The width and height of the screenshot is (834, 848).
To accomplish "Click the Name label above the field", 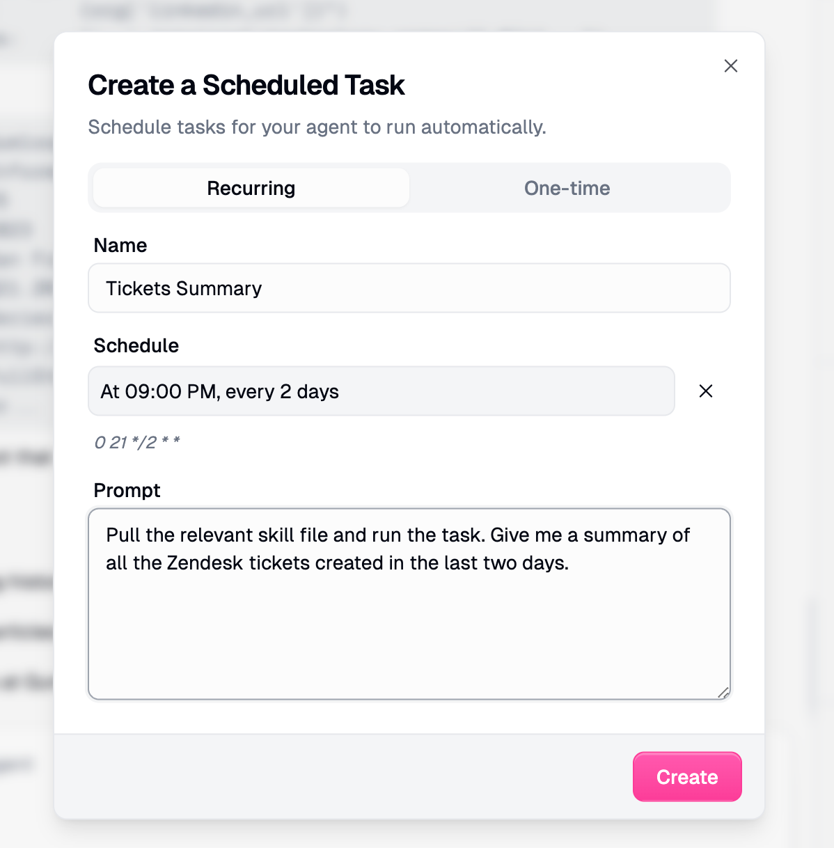I will click(x=120, y=245).
